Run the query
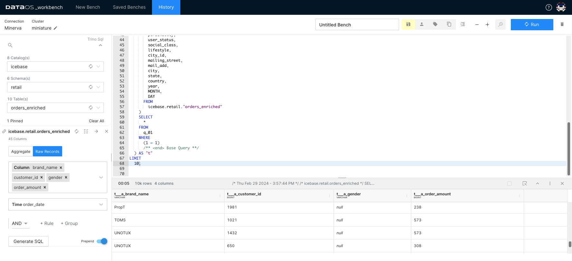572x261 pixels. tap(532, 24)
